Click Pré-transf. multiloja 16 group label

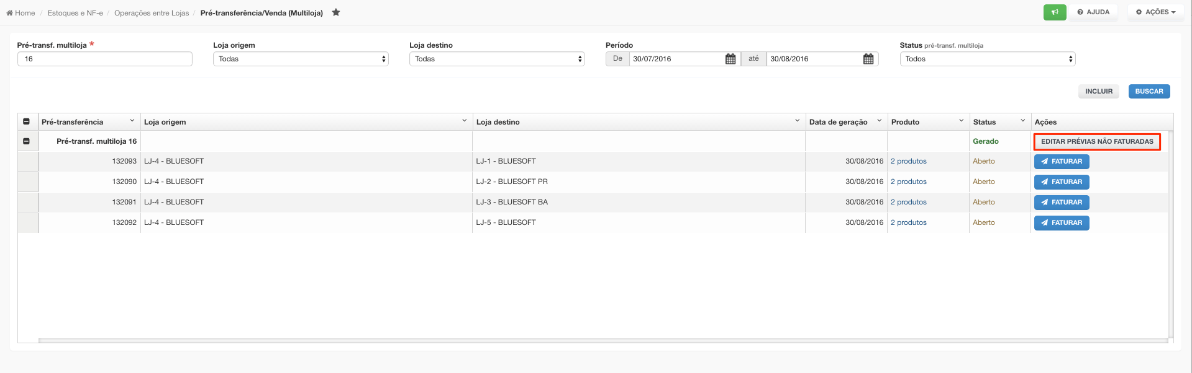tap(96, 141)
